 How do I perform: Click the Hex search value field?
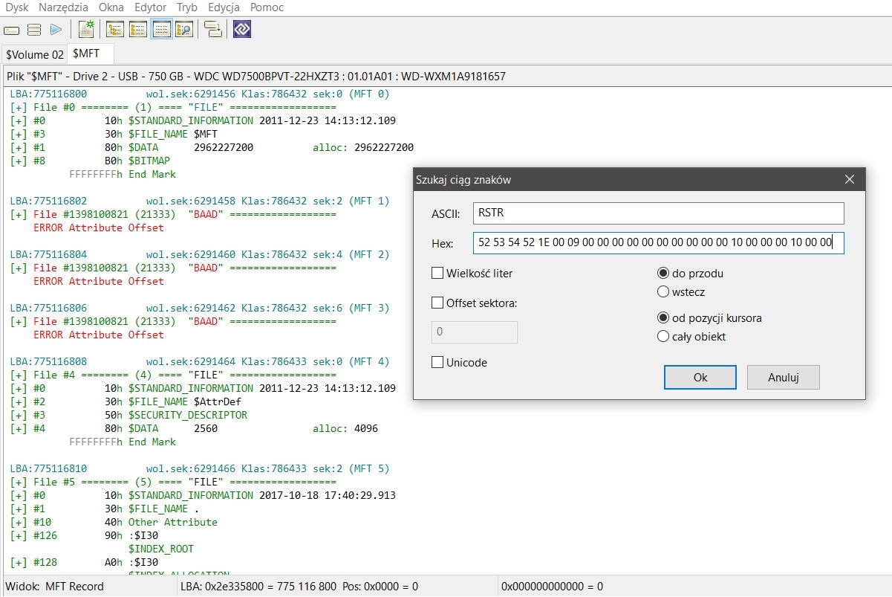pos(658,243)
